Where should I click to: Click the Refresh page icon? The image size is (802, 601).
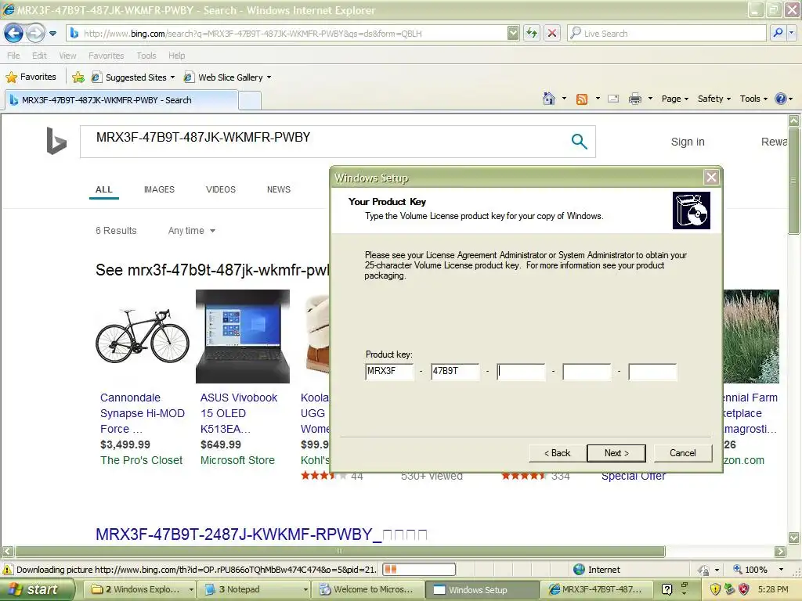tap(532, 33)
